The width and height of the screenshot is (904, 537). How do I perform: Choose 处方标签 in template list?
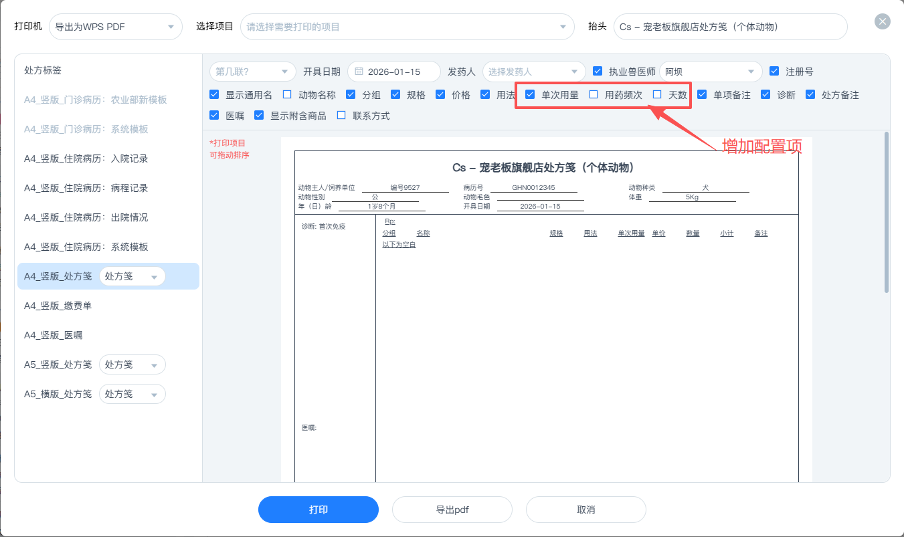[x=43, y=70]
